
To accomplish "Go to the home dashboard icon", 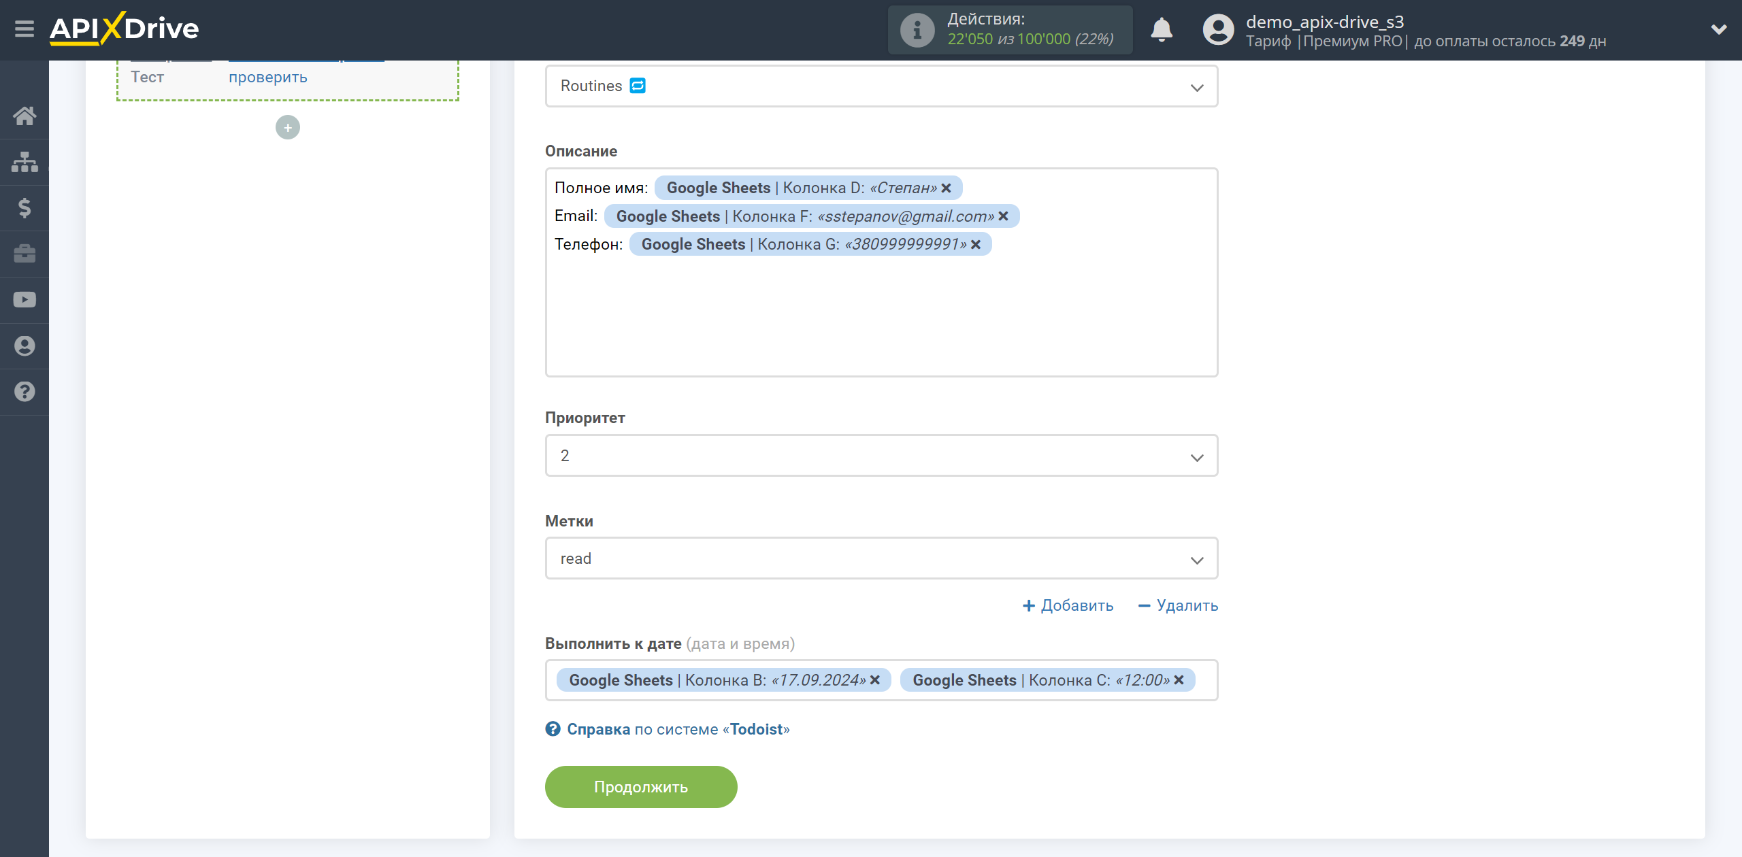I will 24,116.
